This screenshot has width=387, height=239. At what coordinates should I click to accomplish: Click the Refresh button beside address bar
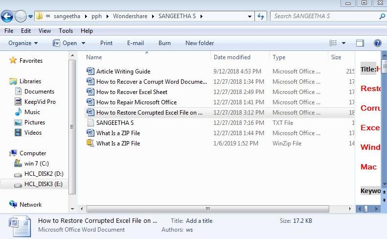(261, 16)
